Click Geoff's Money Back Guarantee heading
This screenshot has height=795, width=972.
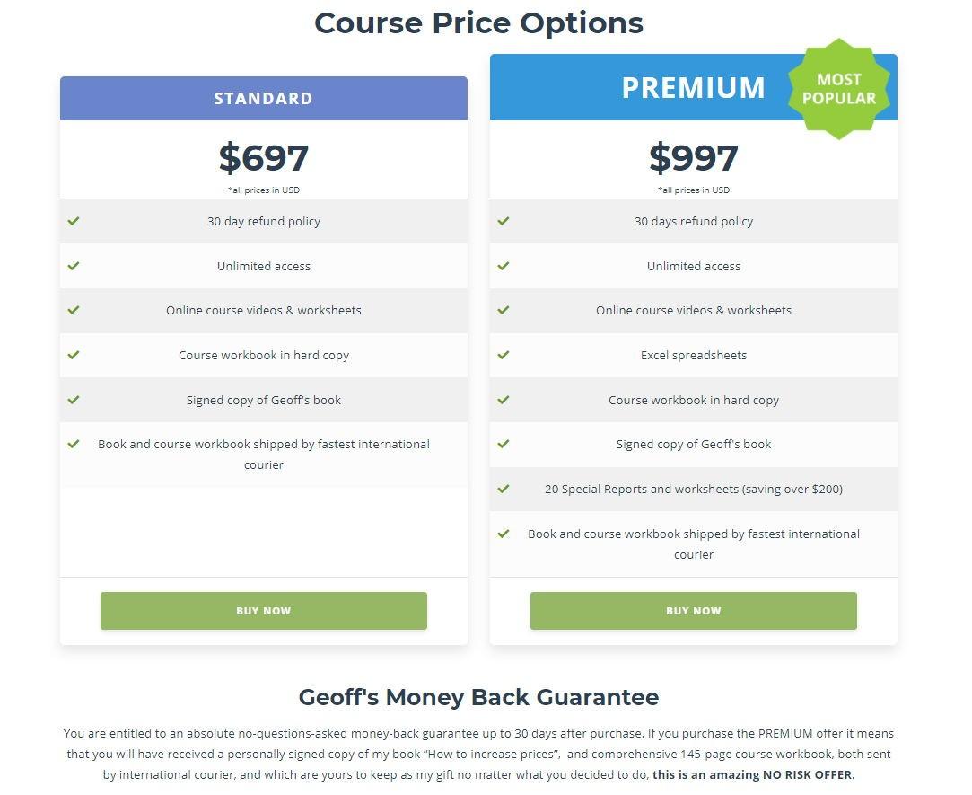tap(478, 697)
